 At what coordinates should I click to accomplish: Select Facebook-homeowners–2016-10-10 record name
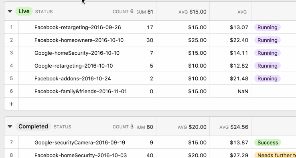coord(79,40)
